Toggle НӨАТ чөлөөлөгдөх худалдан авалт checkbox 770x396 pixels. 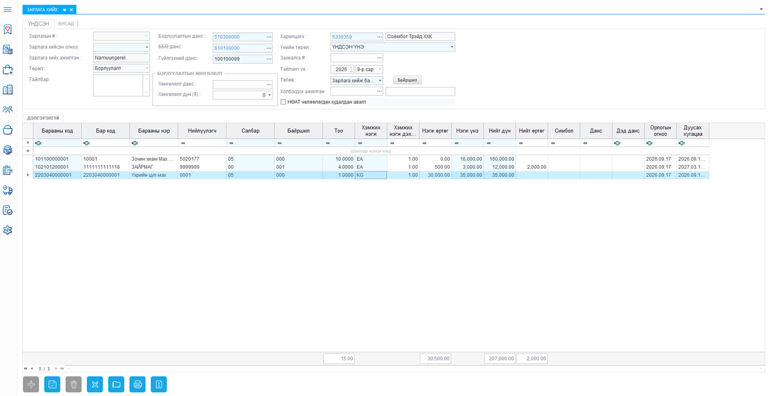coord(283,102)
